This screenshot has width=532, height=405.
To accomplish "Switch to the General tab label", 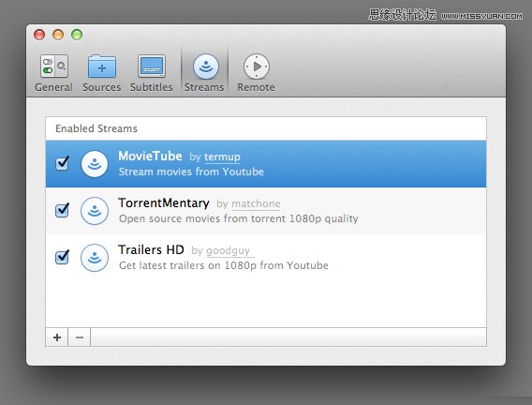I will point(53,87).
